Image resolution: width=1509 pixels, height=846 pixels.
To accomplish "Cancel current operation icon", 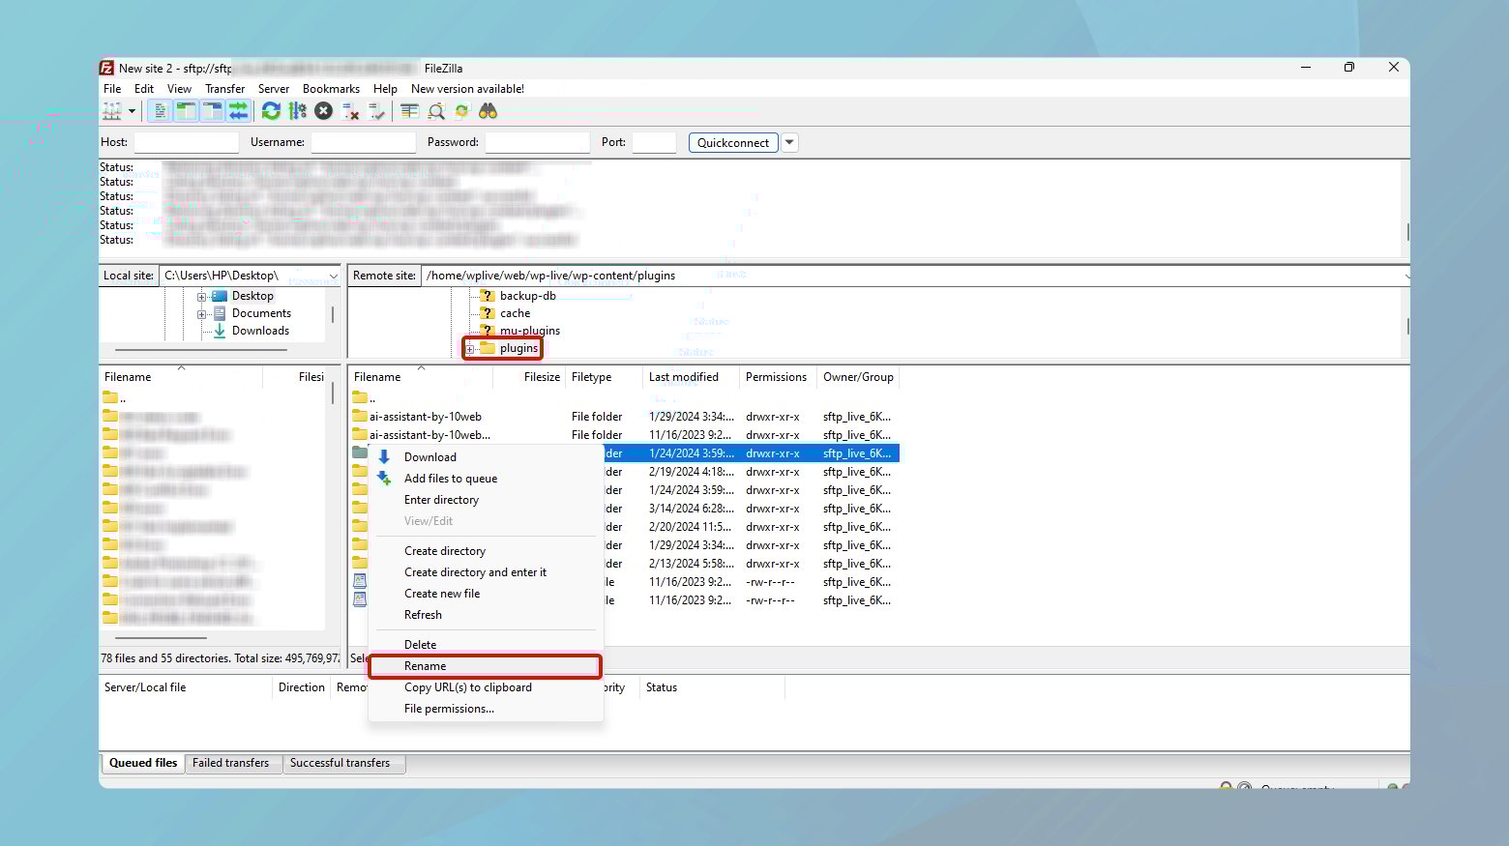I will click(324, 111).
